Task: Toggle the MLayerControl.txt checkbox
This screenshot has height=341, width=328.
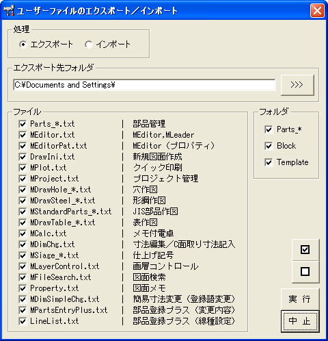Action: point(23,266)
